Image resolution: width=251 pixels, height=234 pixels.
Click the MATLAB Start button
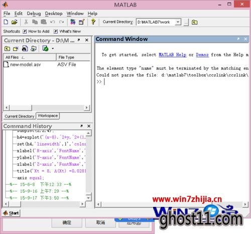(11, 213)
